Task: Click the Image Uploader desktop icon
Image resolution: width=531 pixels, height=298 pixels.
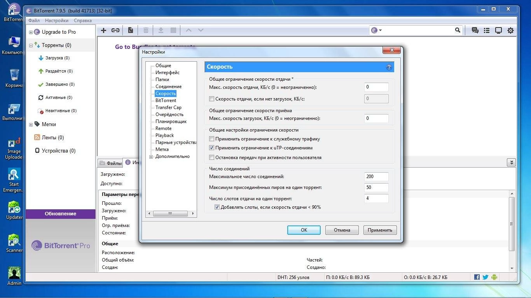Action: click(x=14, y=149)
